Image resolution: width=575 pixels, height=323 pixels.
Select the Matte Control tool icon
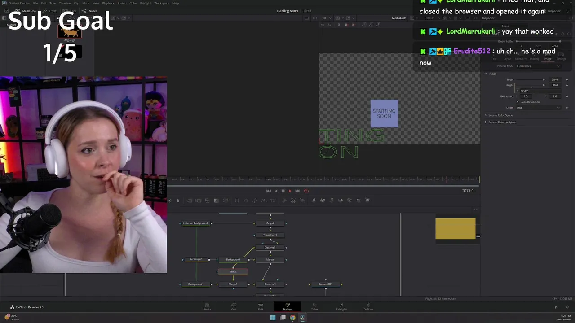[x=207, y=201]
